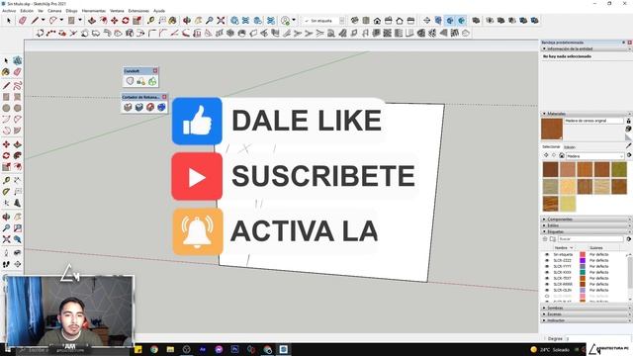633x356 pixels.
Task: Open the Cámara menu
Action: pyautogui.click(x=54, y=11)
